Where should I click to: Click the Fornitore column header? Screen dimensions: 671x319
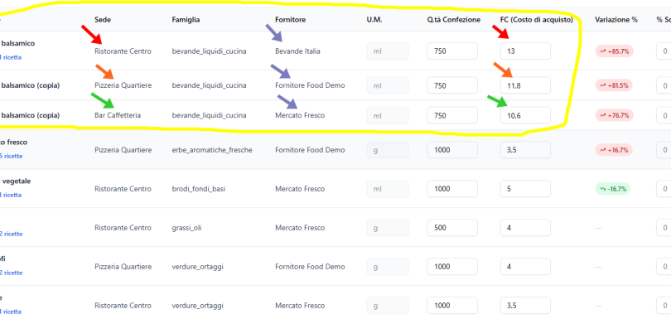[x=290, y=20]
